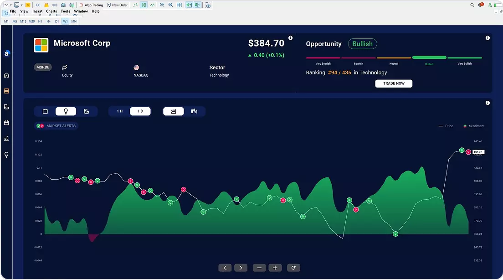
Task: Click the Very Bullish segment on opportunity scale
Action: click(x=464, y=58)
